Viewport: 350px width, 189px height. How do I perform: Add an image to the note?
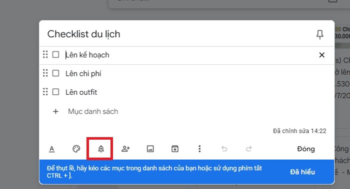click(150, 149)
